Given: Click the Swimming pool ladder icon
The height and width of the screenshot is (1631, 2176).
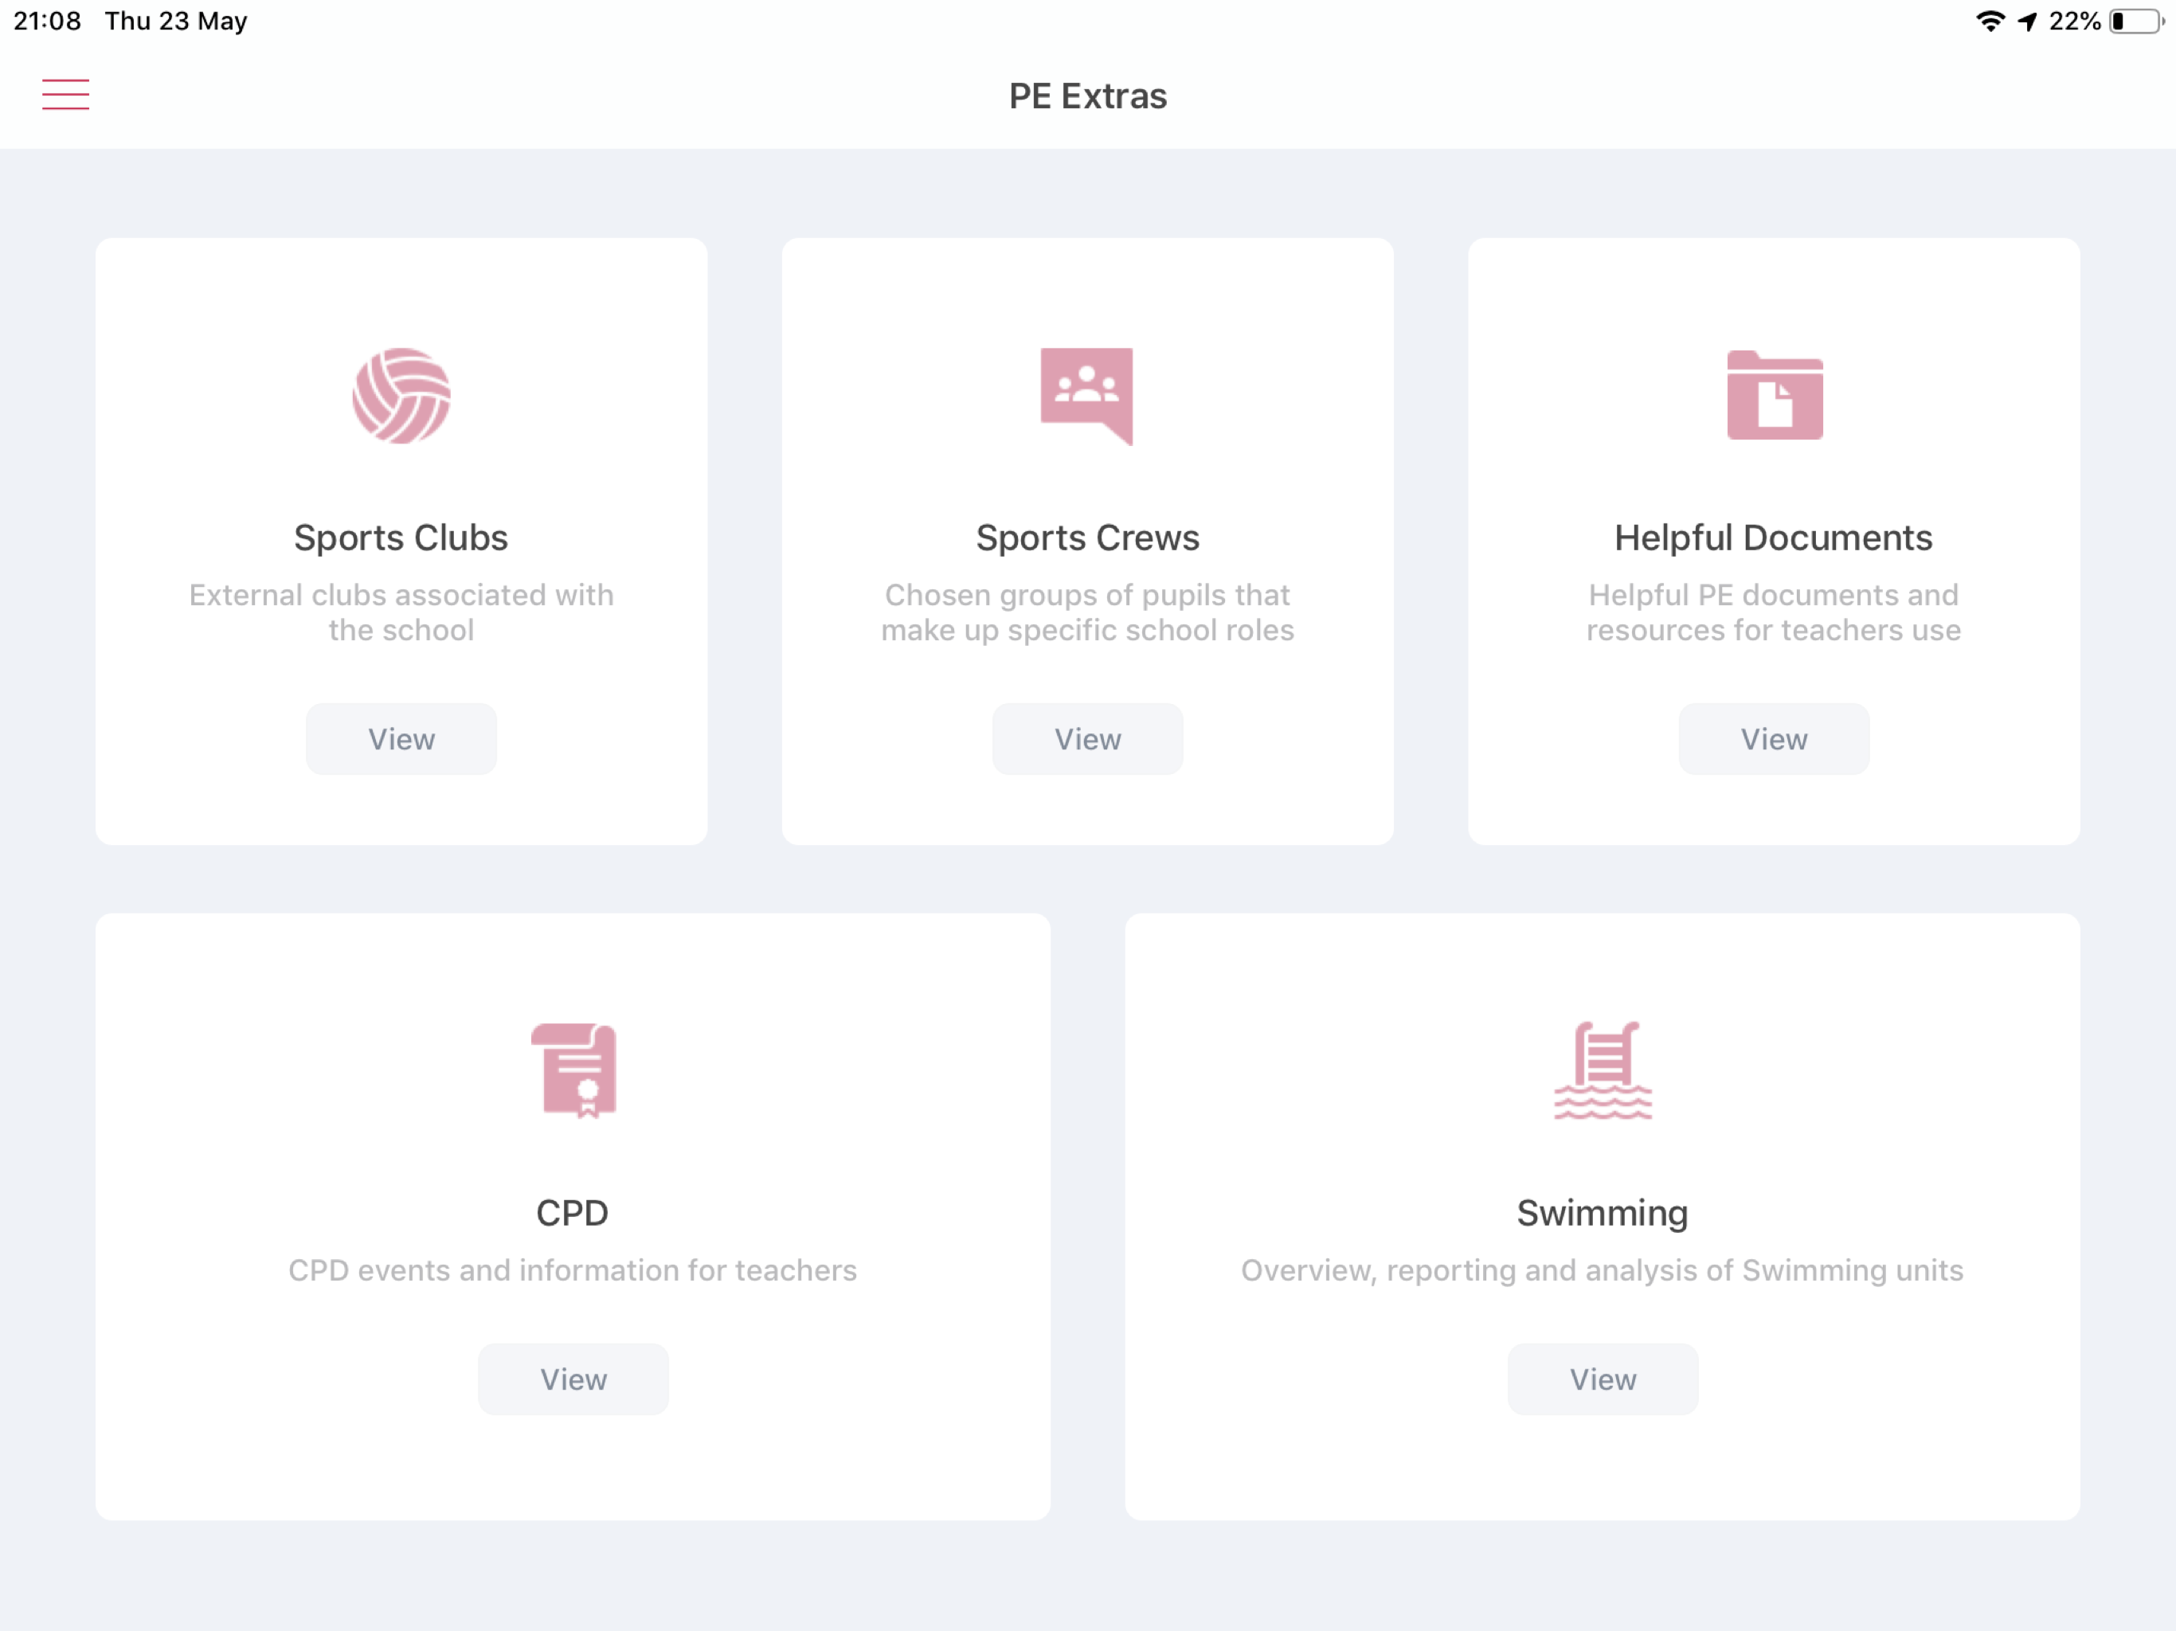Looking at the screenshot, I should coord(1603,1070).
